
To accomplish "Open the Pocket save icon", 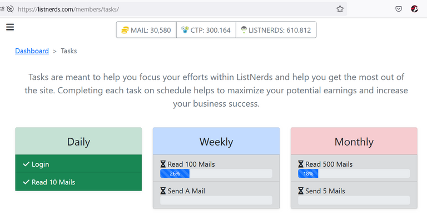I will click(399, 9).
